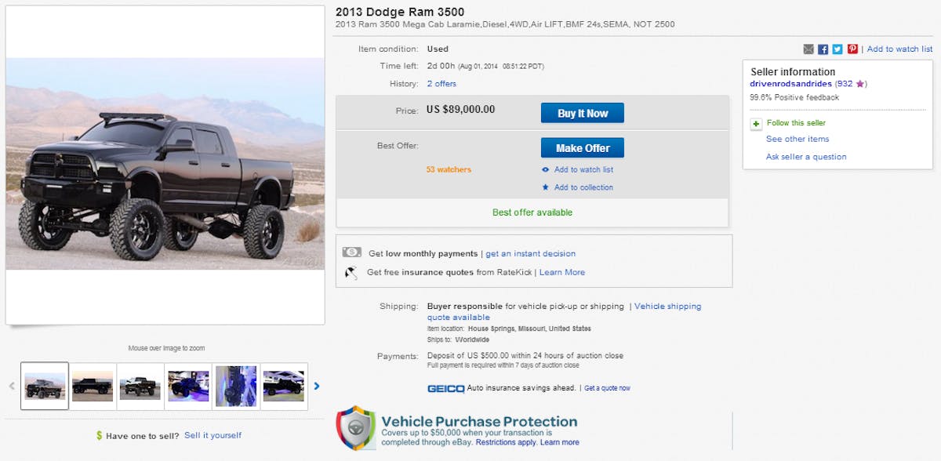Click the star icon beside Add to collection
941x461 pixels.
[546, 187]
